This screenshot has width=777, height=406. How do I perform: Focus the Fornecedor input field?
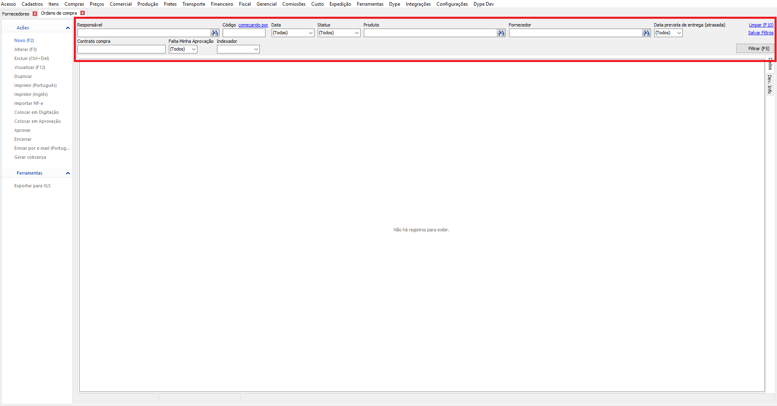coord(576,33)
